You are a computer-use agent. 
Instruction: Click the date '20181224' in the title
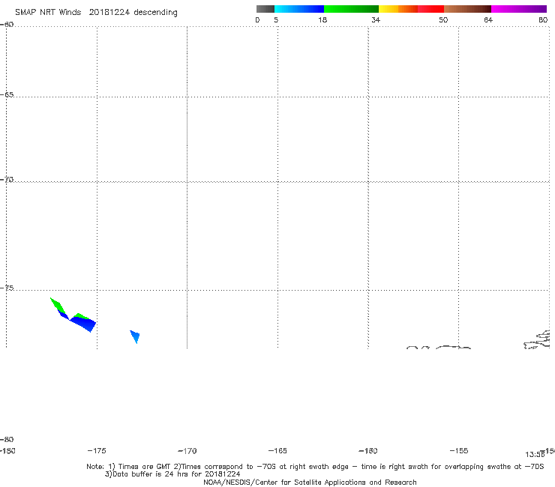109,13
